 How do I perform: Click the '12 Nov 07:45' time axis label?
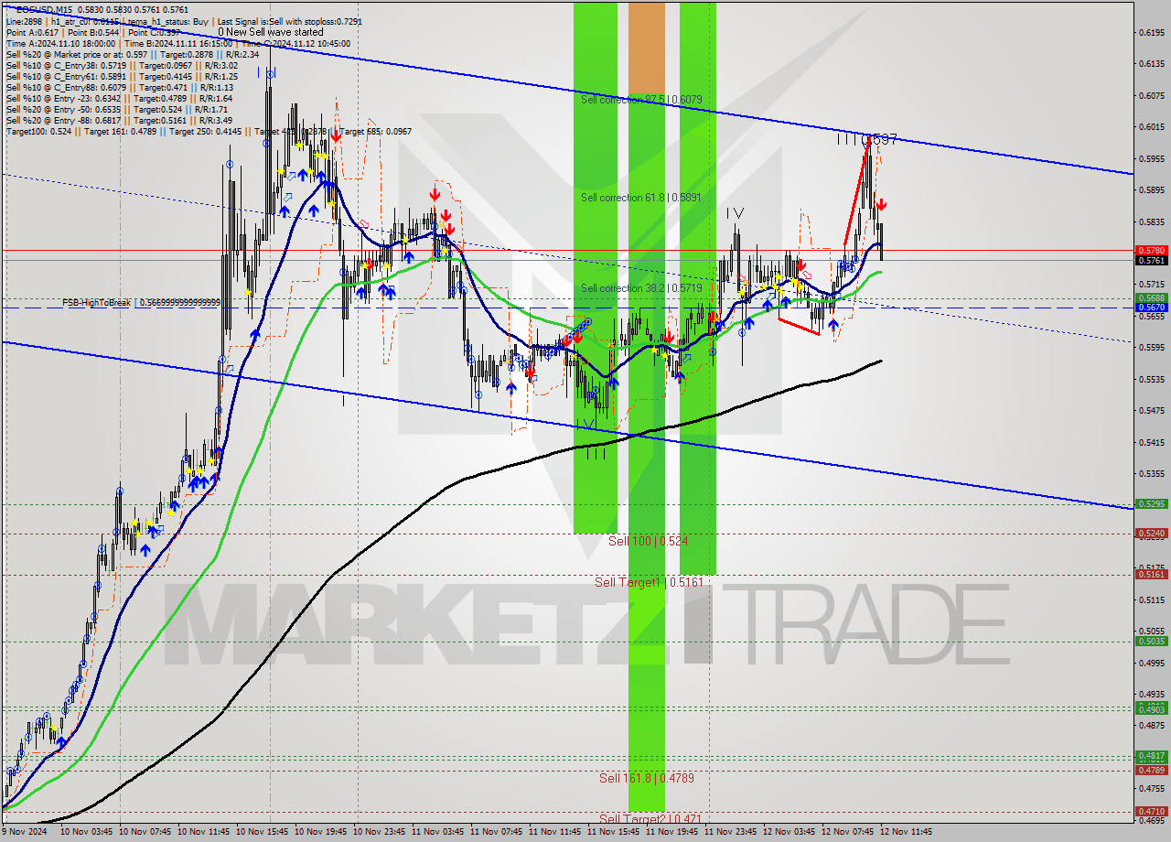pyautogui.click(x=847, y=832)
